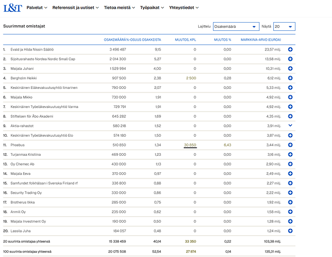This screenshot has width=332, height=257.
Task: Click the 33 350 total change value
Action: click(x=190, y=242)
